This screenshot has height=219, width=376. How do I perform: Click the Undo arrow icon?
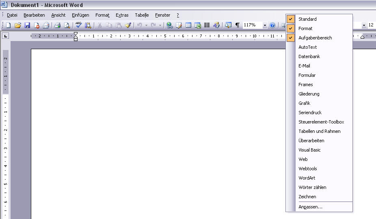tap(139, 25)
